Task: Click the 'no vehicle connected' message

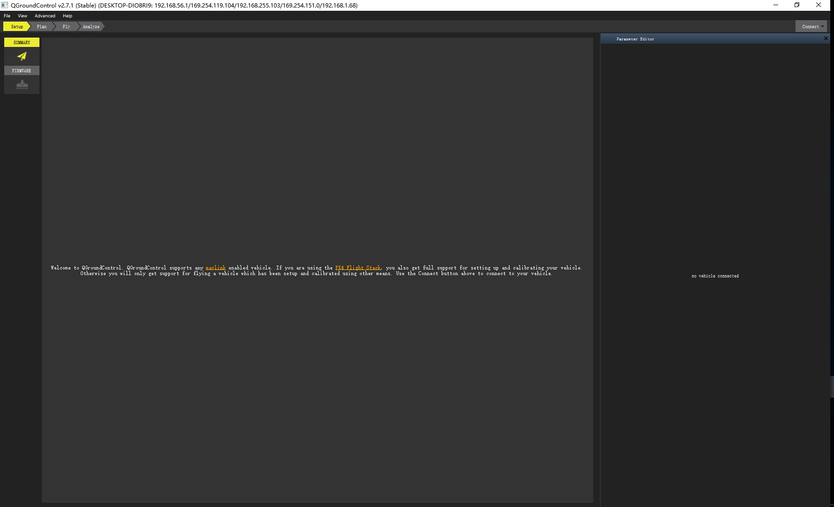Action: point(715,276)
